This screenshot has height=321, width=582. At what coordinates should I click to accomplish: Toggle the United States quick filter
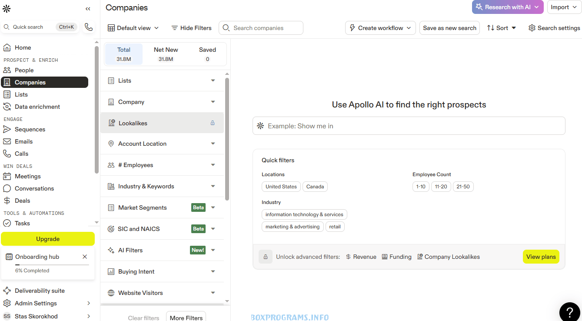pyautogui.click(x=281, y=187)
